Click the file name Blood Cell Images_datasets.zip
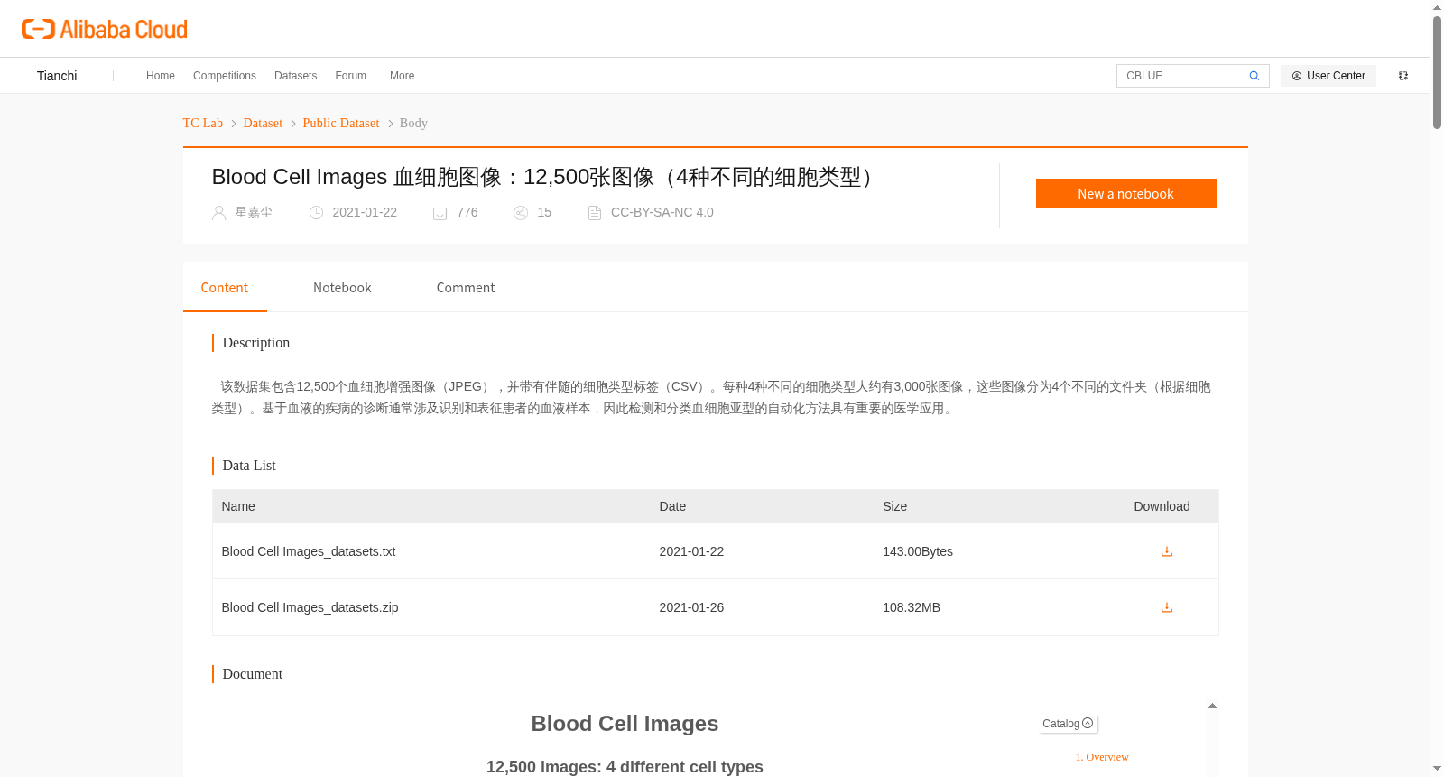1444x777 pixels. tap(310, 607)
